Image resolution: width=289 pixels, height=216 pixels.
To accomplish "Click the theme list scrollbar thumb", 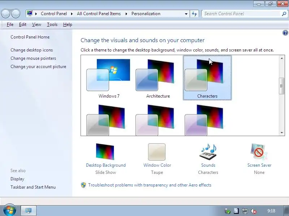I will 281,86.
